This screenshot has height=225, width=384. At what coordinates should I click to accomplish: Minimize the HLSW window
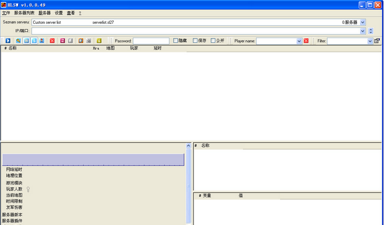click(362, 5)
